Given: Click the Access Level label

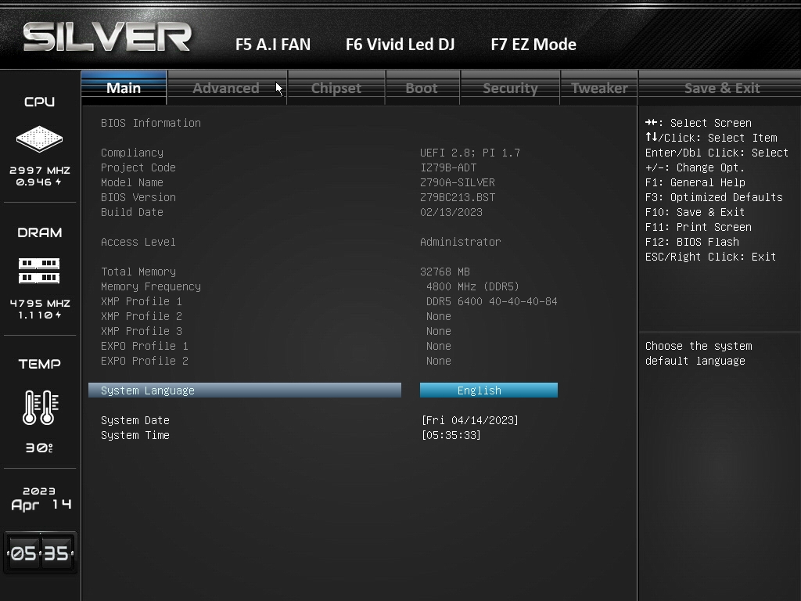Looking at the screenshot, I should click(138, 242).
